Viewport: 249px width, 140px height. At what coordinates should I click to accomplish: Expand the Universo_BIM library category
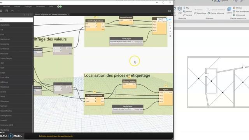(x=7, y=125)
